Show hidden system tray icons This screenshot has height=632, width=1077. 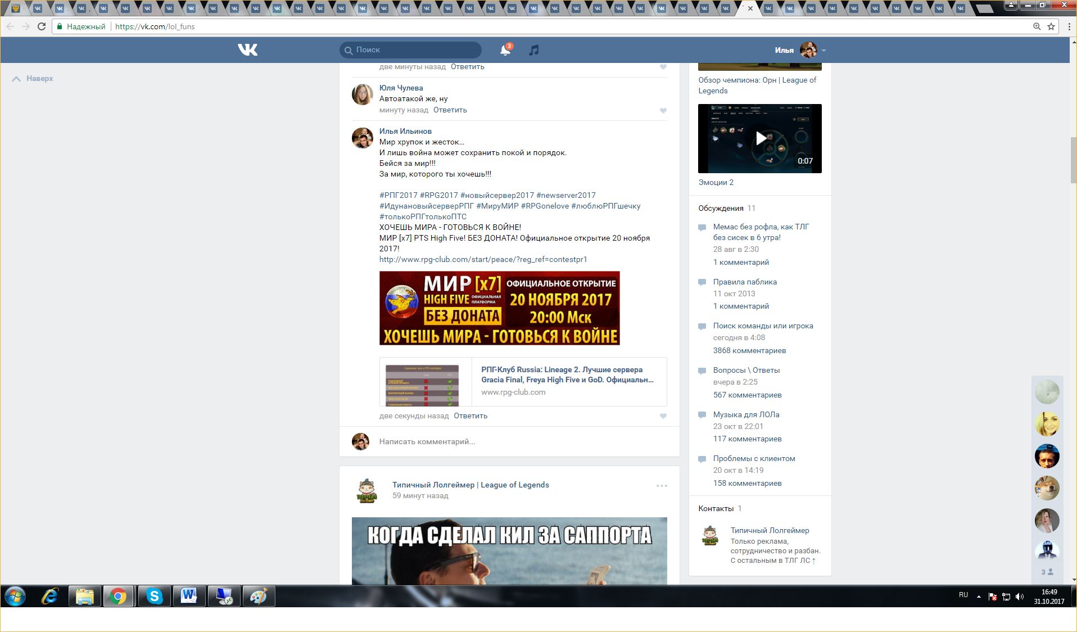coord(979,597)
